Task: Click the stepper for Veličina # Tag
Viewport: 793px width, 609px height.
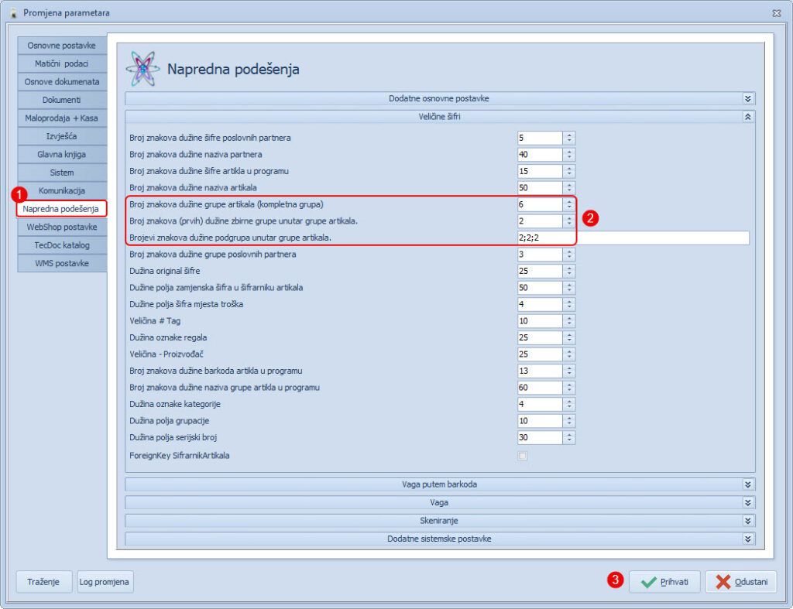Action: click(x=569, y=321)
